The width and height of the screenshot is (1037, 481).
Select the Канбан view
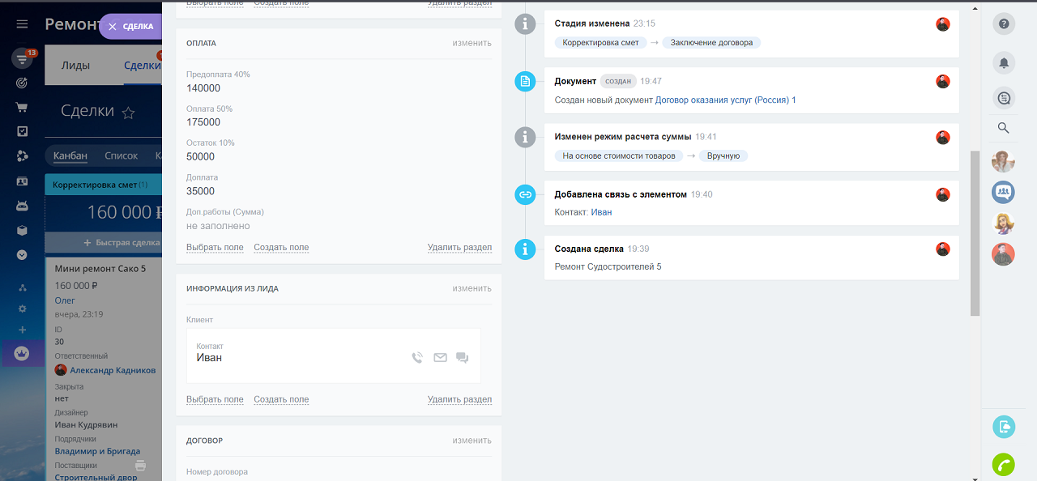[70, 155]
